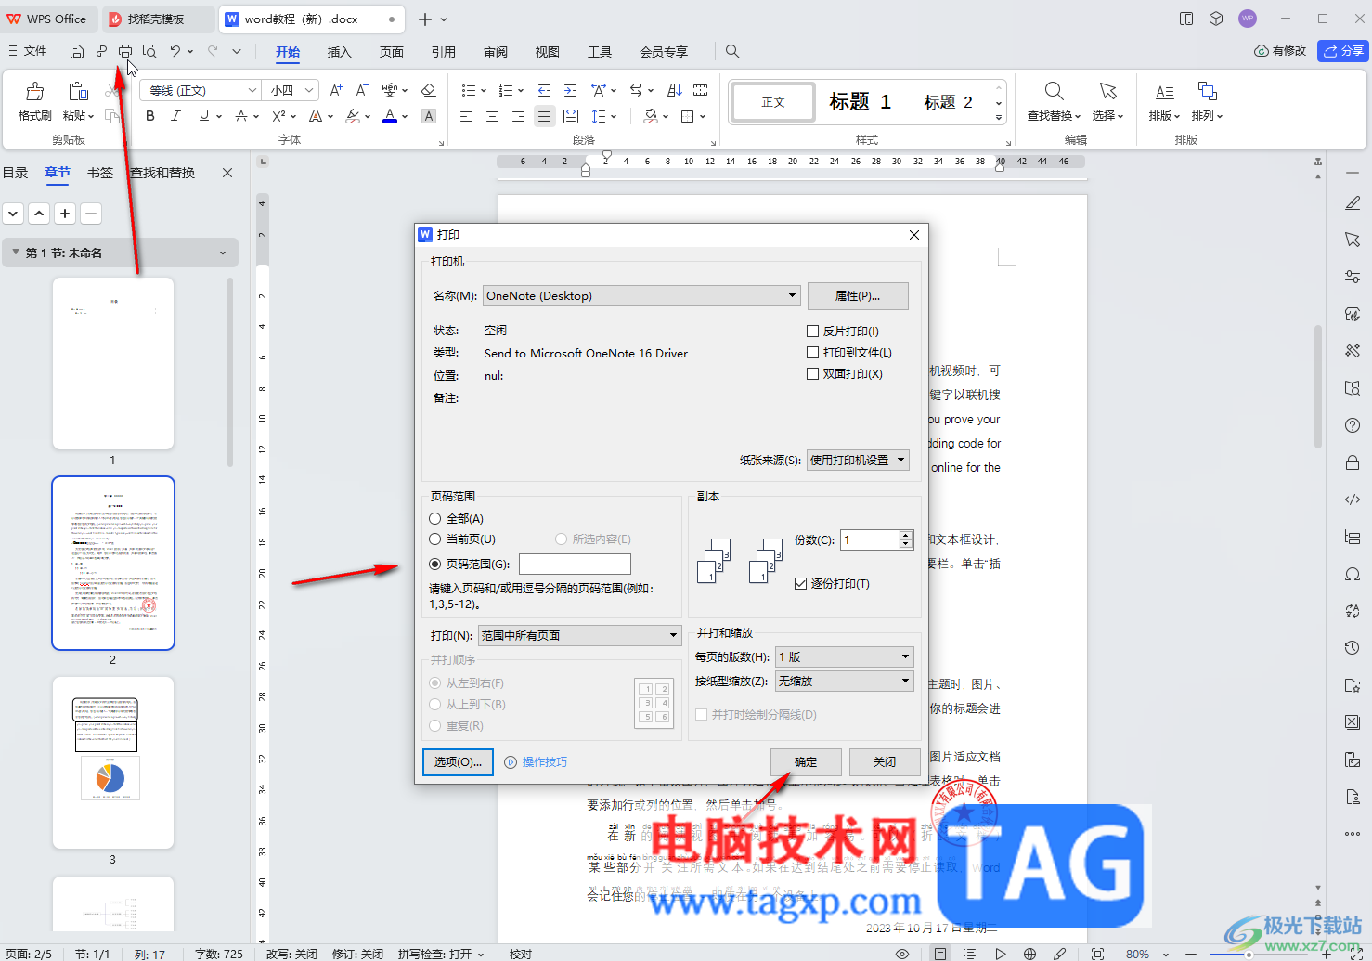
Task: Open print scope dropdown 范围中所有页面
Action: tap(579, 635)
